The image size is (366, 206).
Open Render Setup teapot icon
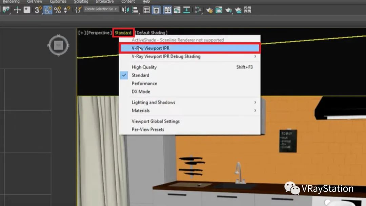(x=209, y=10)
